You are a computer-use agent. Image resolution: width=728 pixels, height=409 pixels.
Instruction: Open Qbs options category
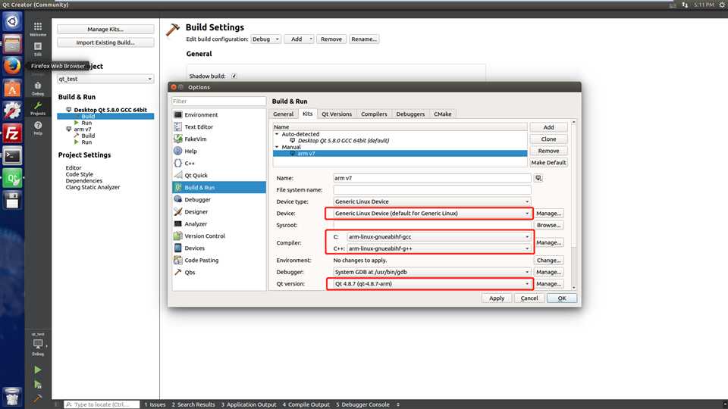tap(218, 272)
